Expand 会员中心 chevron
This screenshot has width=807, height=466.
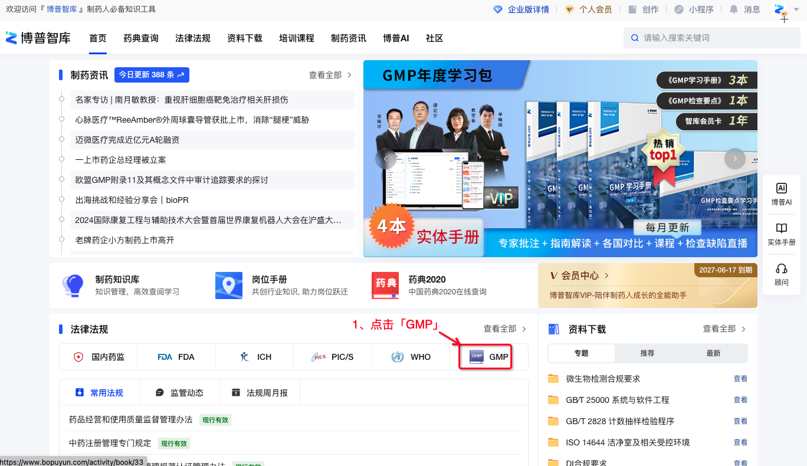(x=607, y=275)
